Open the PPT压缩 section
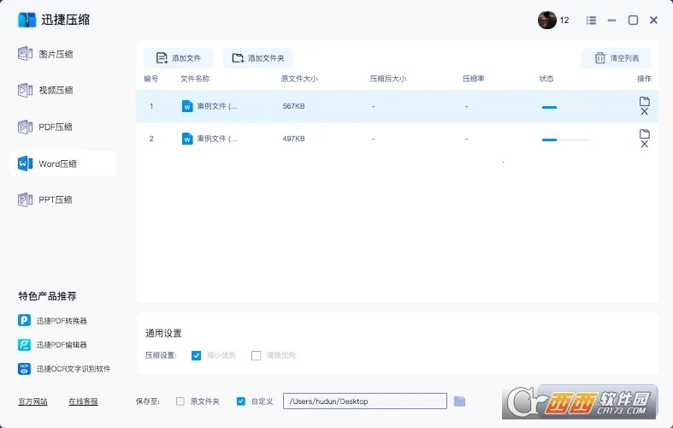Viewport: 673px width, 428px height. [x=56, y=199]
